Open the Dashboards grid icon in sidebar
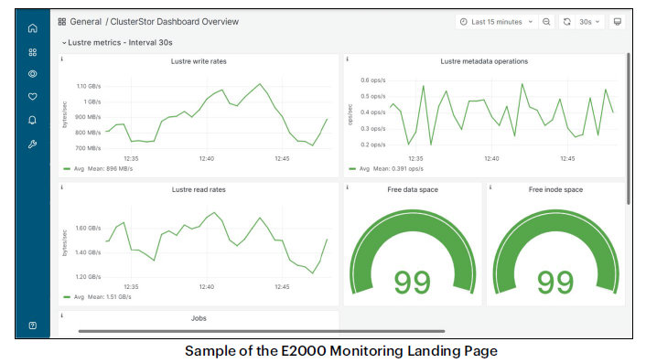646x363 pixels. click(x=33, y=52)
